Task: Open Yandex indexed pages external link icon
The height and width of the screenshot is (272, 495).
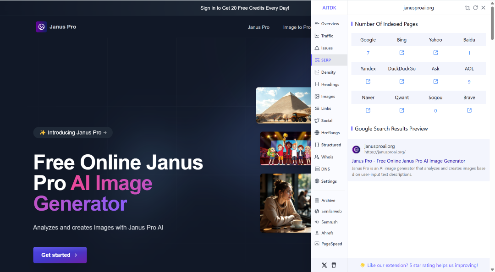Action: (368, 82)
